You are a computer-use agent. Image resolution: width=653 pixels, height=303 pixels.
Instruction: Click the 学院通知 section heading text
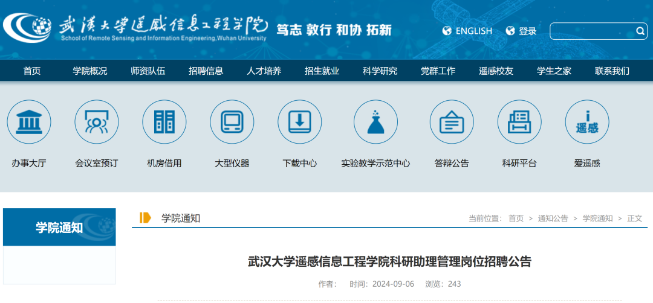tap(181, 218)
